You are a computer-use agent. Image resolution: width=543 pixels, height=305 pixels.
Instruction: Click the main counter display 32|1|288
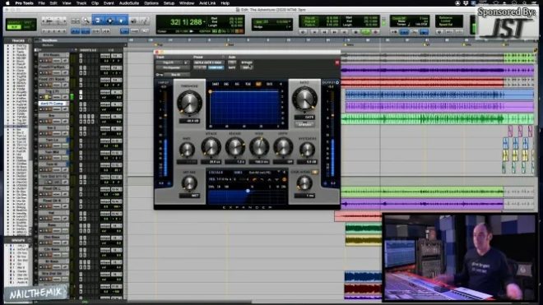(186, 22)
